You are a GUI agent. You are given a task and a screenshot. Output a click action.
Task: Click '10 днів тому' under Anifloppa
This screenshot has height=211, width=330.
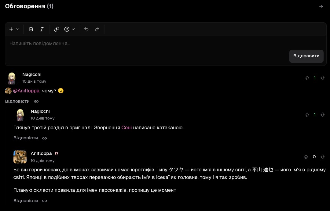click(42, 161)
